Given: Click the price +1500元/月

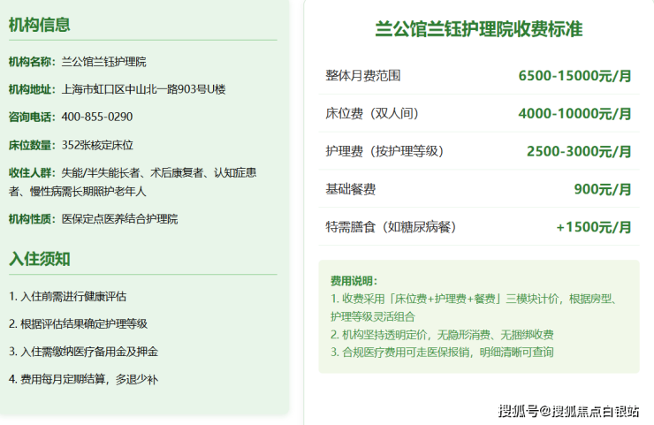Looking at the screenshot, I should [x=594, y=227].
